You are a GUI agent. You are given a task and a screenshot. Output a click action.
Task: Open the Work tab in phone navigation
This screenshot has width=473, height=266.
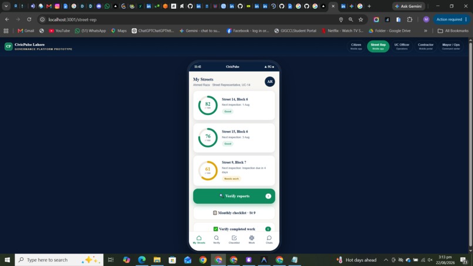[252, 240]
